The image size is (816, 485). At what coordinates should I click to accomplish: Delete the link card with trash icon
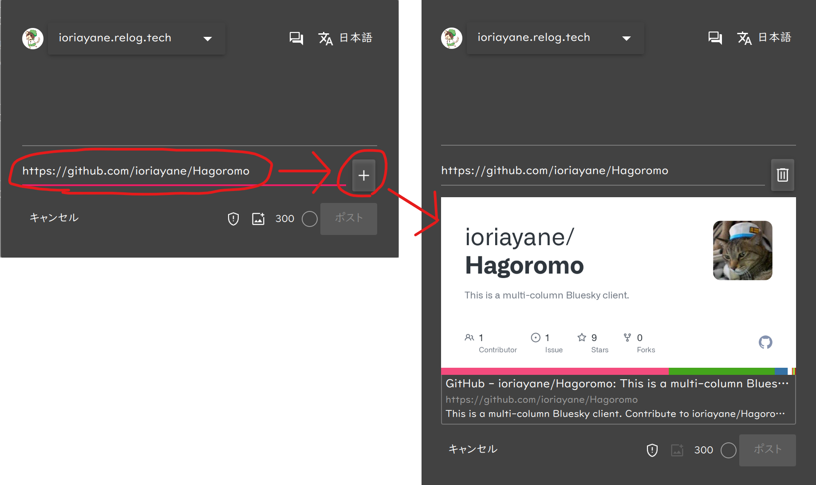click(x=783, y=175)
